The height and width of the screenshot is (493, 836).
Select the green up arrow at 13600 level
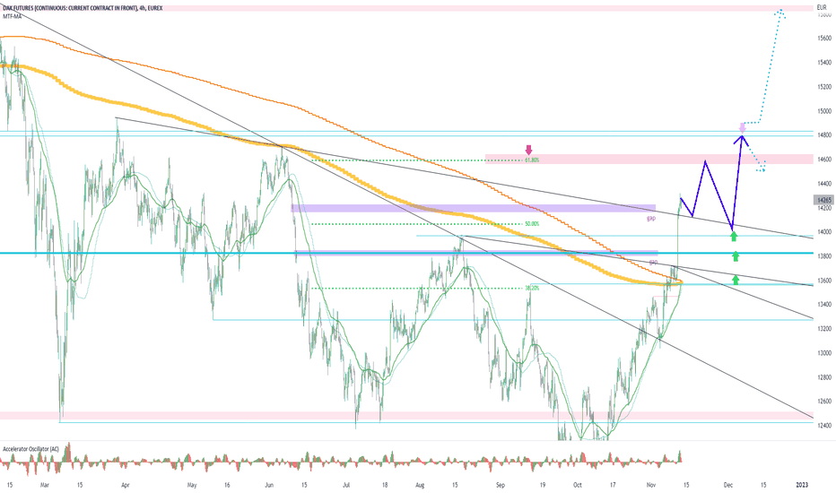coord(736,280)
